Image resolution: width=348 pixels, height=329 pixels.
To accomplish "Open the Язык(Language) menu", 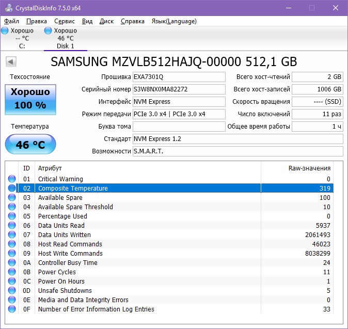I will click(x=174, y=21).
